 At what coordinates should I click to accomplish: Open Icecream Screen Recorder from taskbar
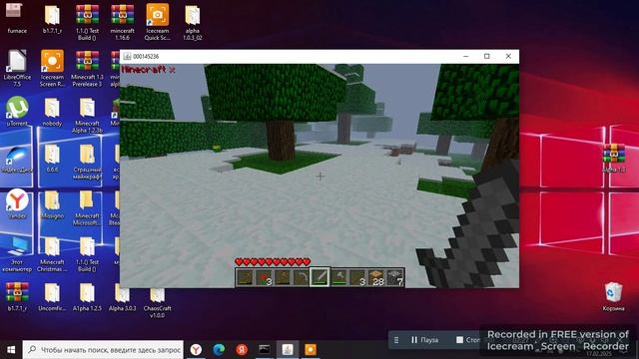coord(311,350)
